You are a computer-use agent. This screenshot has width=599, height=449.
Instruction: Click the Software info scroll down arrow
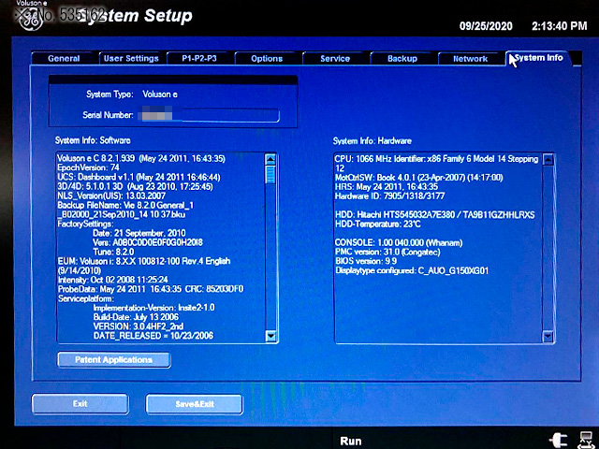click(x=270, y=336)
